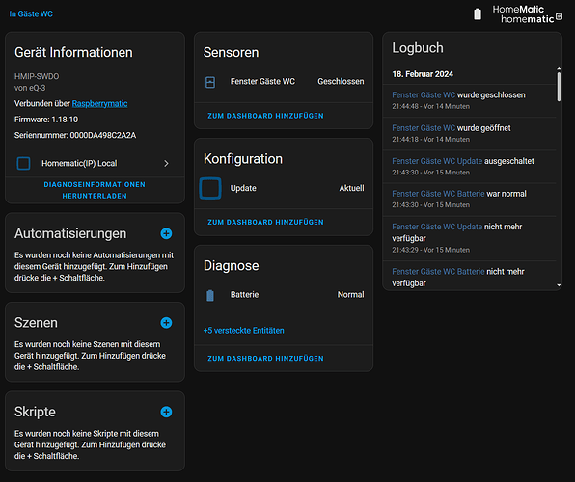Screen dimensions: 575x482
Task: Expand the Homematic(IP) Local chevron arrow
Action: [x=167, y=164]
